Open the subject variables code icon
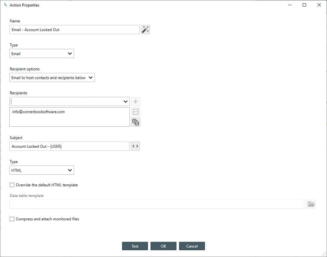The image size is (327, 257). coord(135,146)
